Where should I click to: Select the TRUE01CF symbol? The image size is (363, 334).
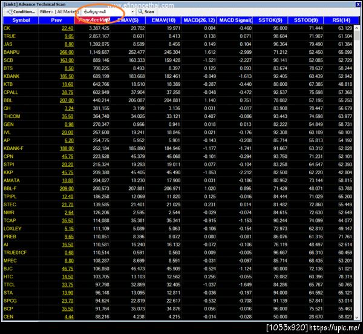coord(15,253)
